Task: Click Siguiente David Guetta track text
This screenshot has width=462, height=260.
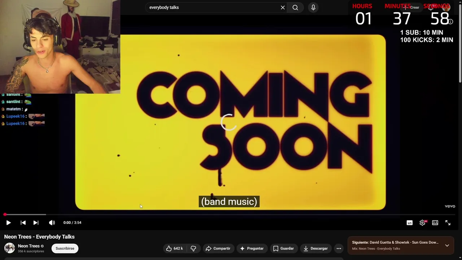Action: point(395,242)
